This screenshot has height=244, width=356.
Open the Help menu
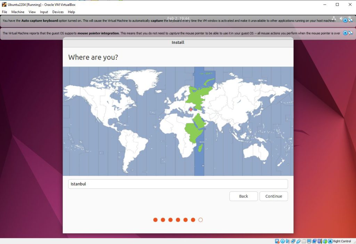(x=71, y=12)
